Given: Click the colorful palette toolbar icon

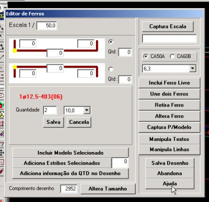Looking at the screenshot, I should (x=2, y=105).
